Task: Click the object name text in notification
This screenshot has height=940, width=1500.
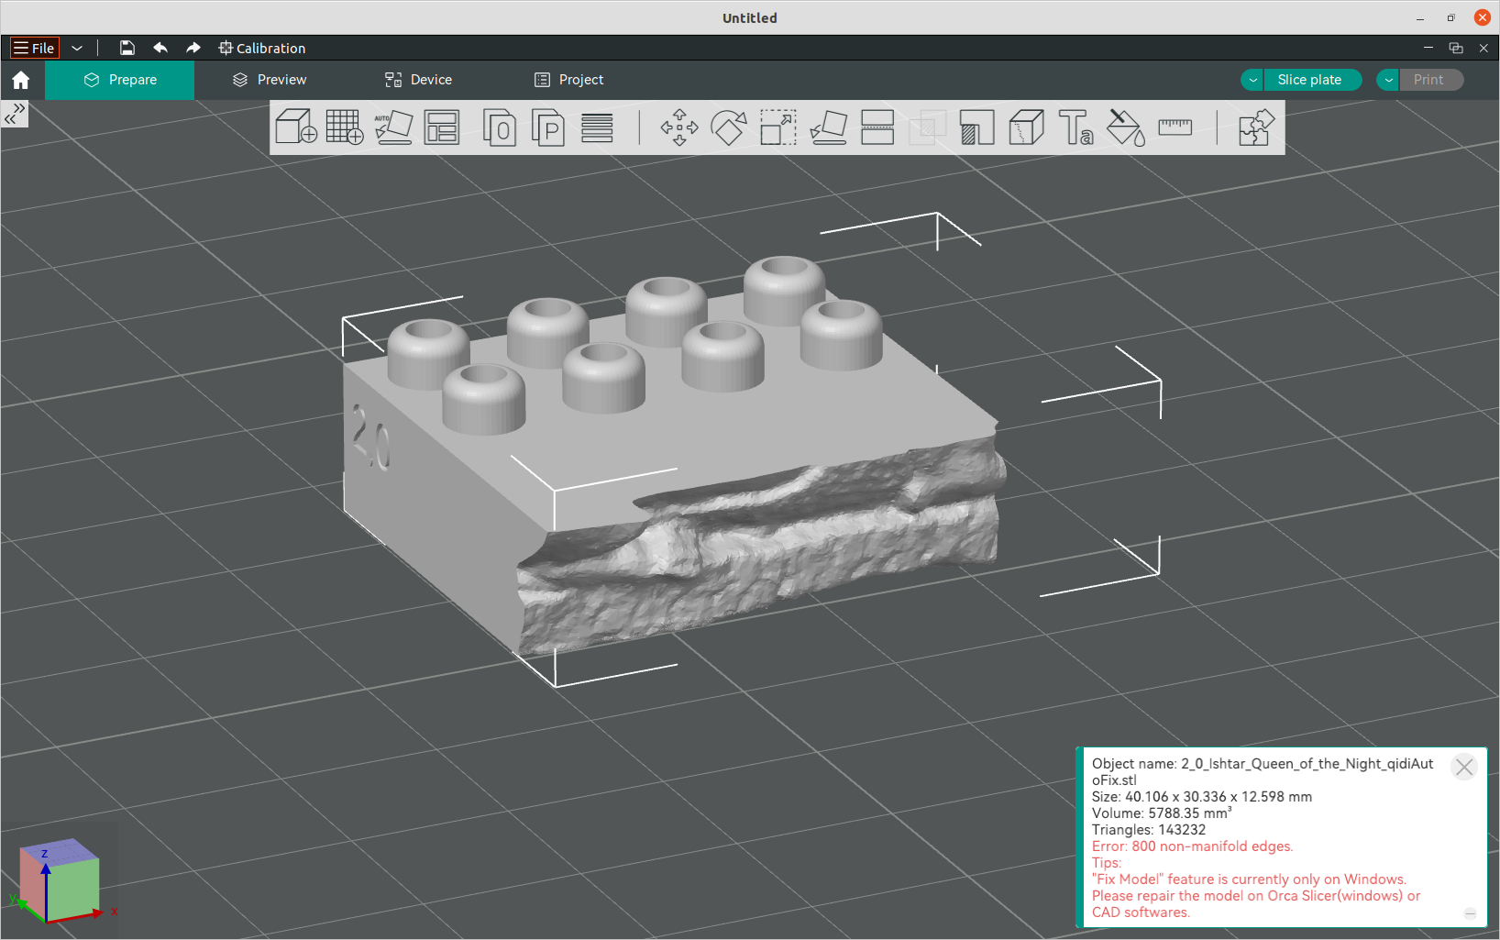Action: 1263,772
